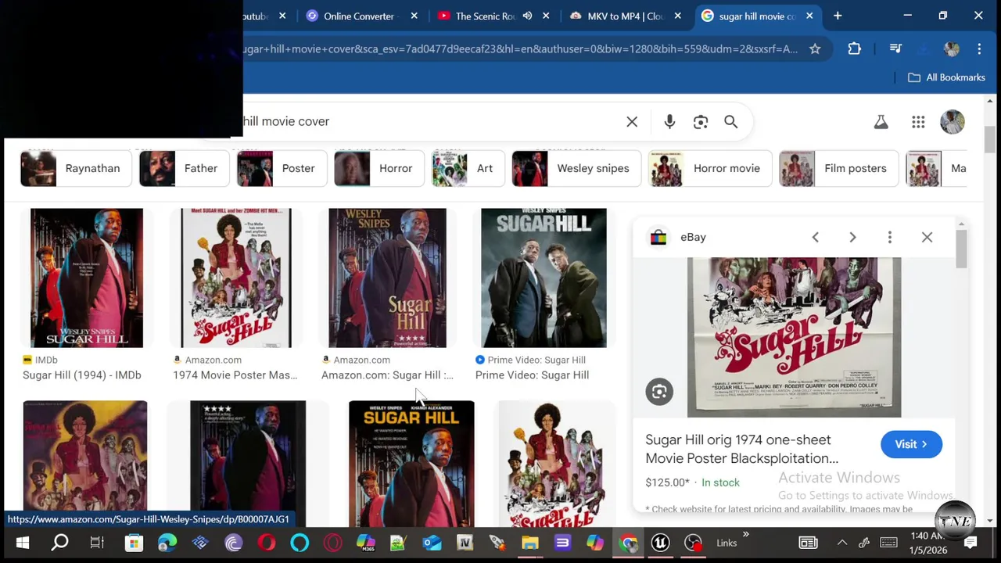Select the Horror filter chip
This screenshot has height=563, width=1001.
[x=379, y=168]
